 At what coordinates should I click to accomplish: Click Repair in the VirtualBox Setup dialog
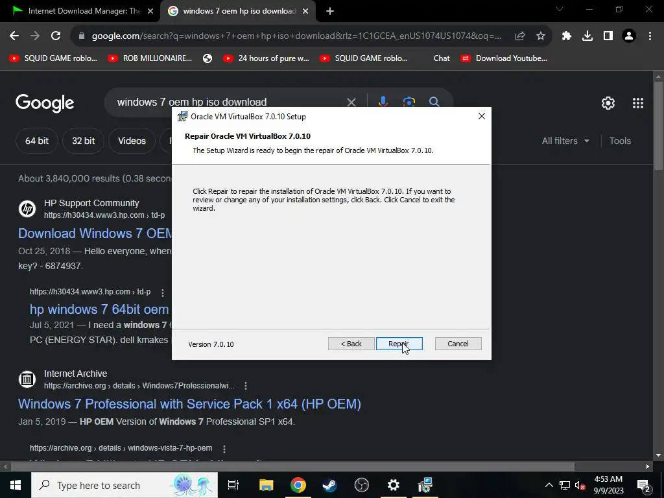[399, 344]
